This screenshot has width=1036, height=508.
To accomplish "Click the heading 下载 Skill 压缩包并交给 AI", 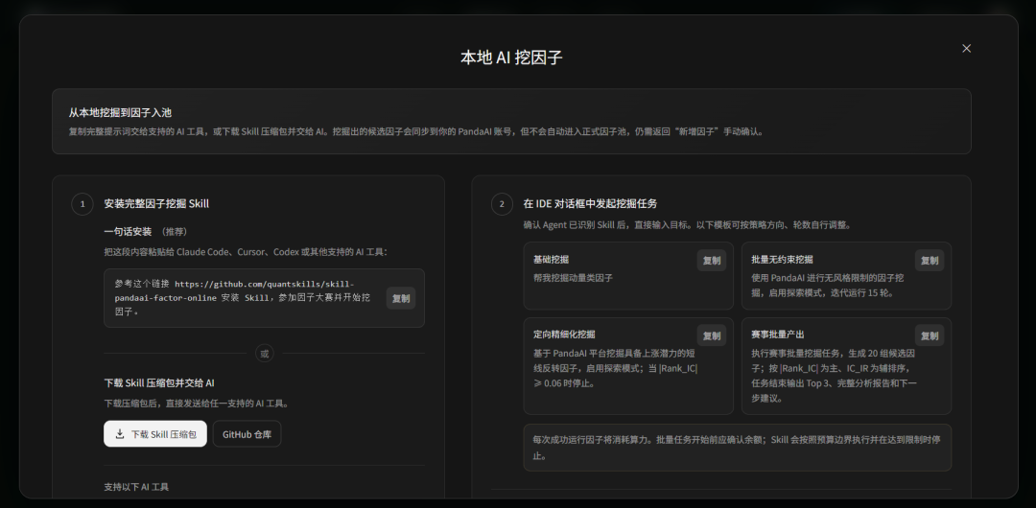I will pyautogui.click(x=159, y=383).
